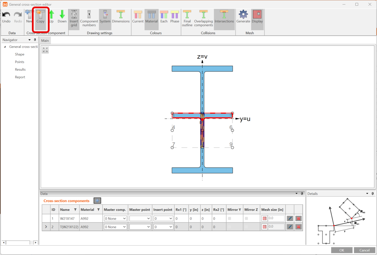377x255 pixels.
Task: Click the Dimensions drawing setting
Action: point(121,17)
